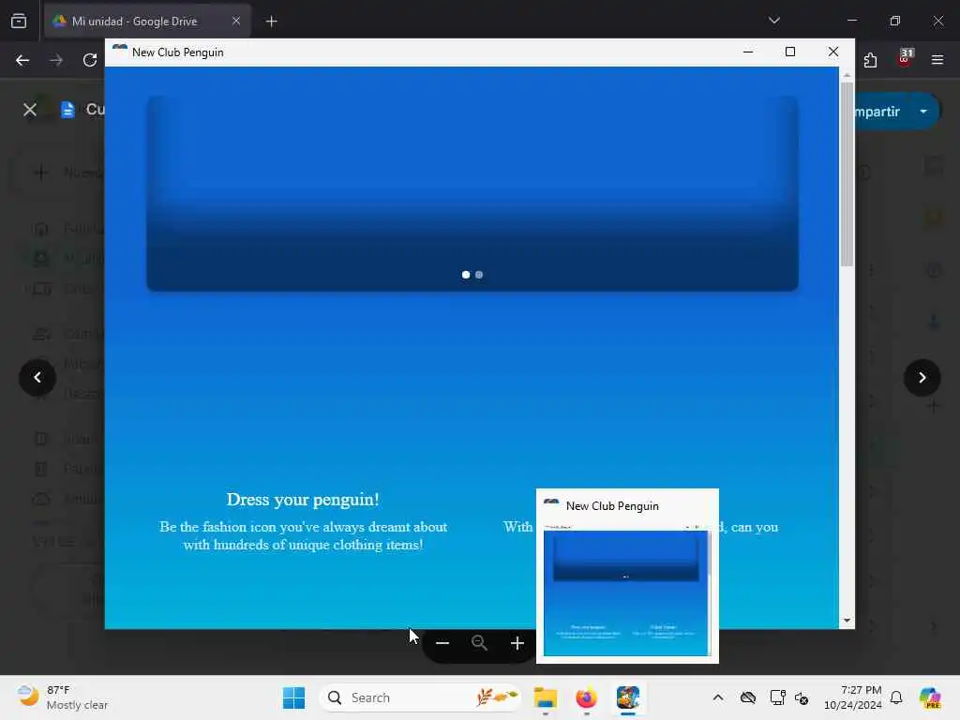This screenshot has height=720, width=960.
Task: Click the second carousel dot indicator
Action: (x=479, y=275)
